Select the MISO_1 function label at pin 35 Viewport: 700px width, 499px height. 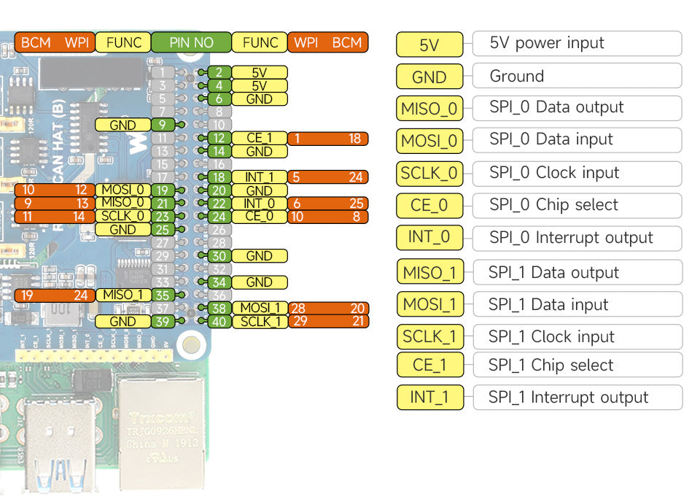(x=122, y=295)
